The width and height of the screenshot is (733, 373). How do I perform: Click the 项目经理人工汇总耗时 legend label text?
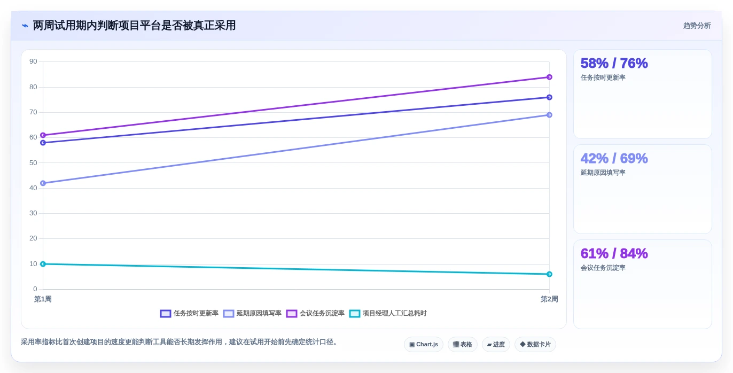tap(395, 314)
